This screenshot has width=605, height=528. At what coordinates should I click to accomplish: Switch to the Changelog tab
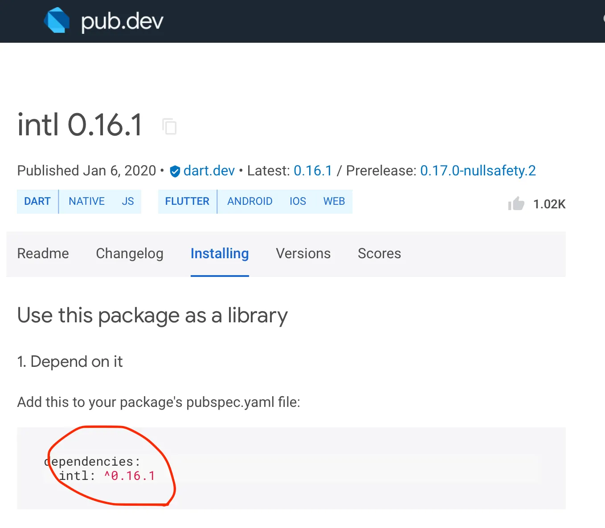130,253
